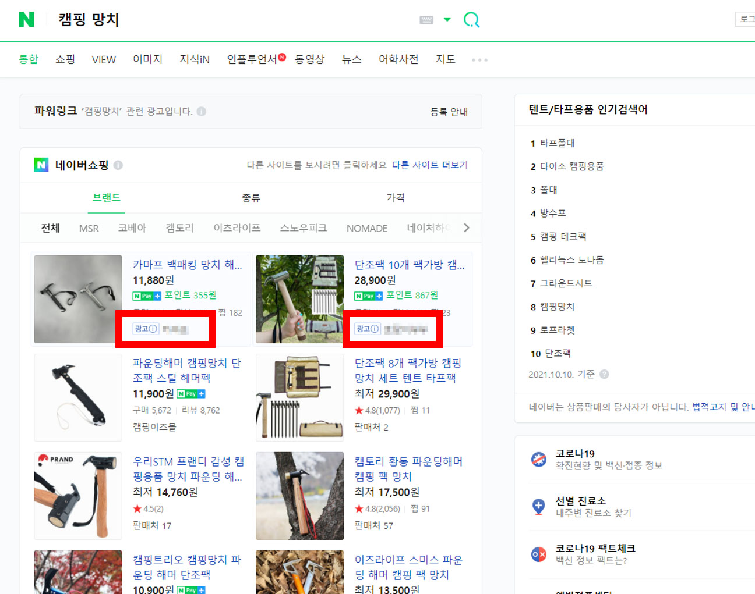Click the green search magnifier icon
755x594 pixels.
click(471, 20)
